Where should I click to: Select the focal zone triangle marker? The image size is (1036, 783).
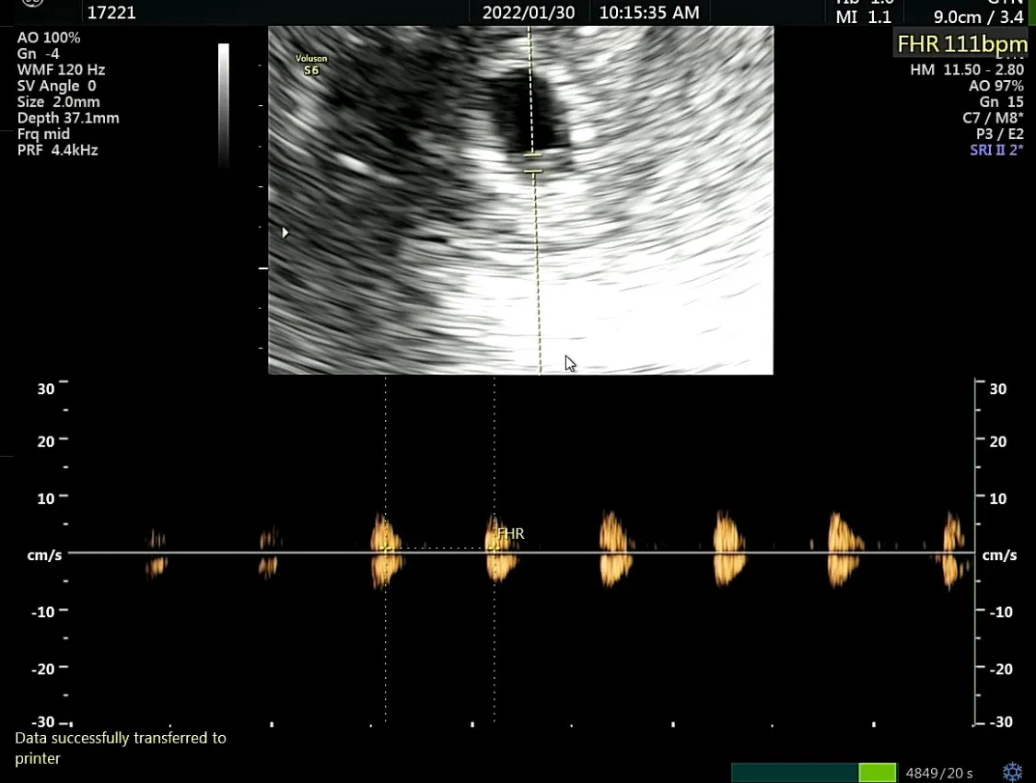(x=285, y=232)
